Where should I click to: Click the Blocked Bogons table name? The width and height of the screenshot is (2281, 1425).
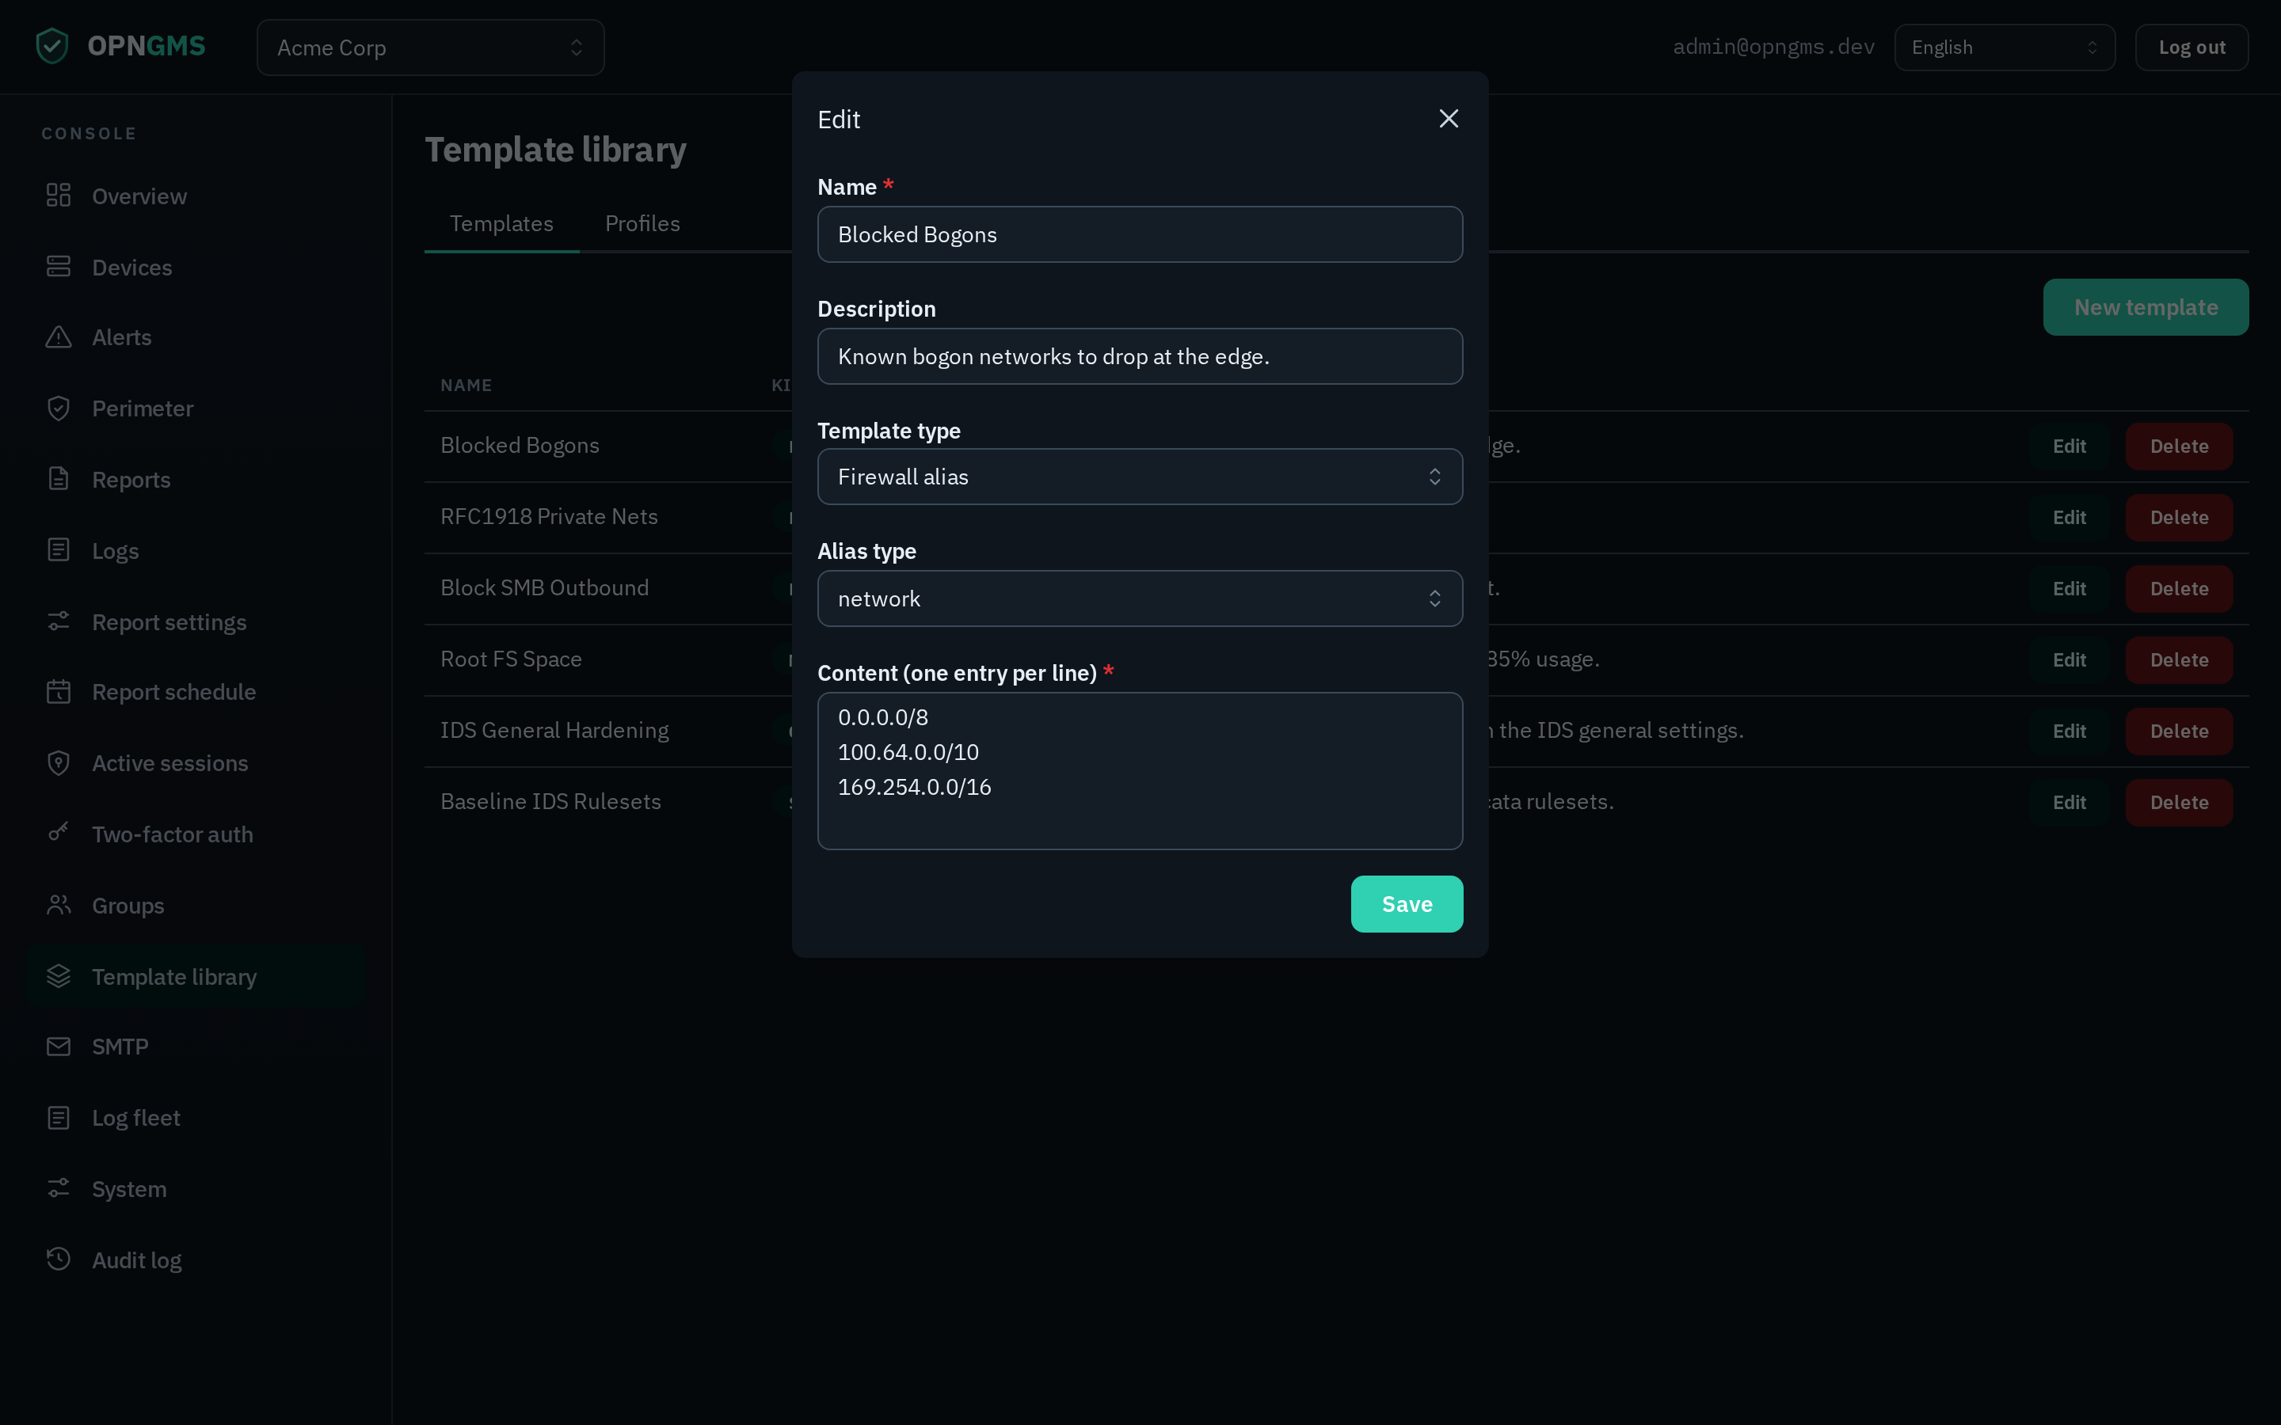point(520,446)
